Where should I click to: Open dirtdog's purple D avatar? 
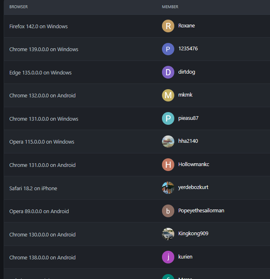[168, 72]
